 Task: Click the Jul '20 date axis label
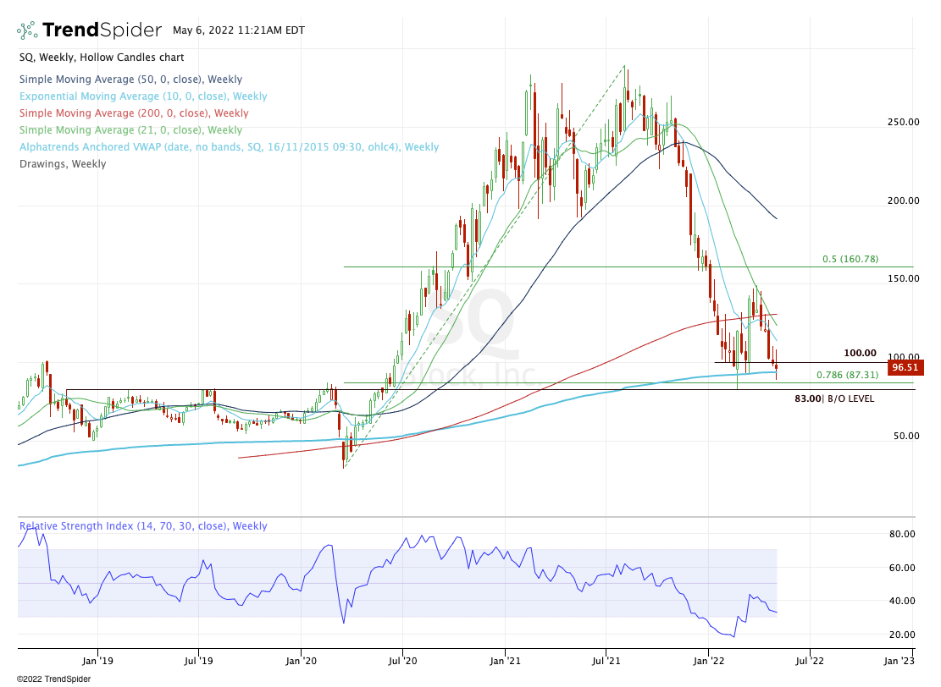click(x=402, y=661)
